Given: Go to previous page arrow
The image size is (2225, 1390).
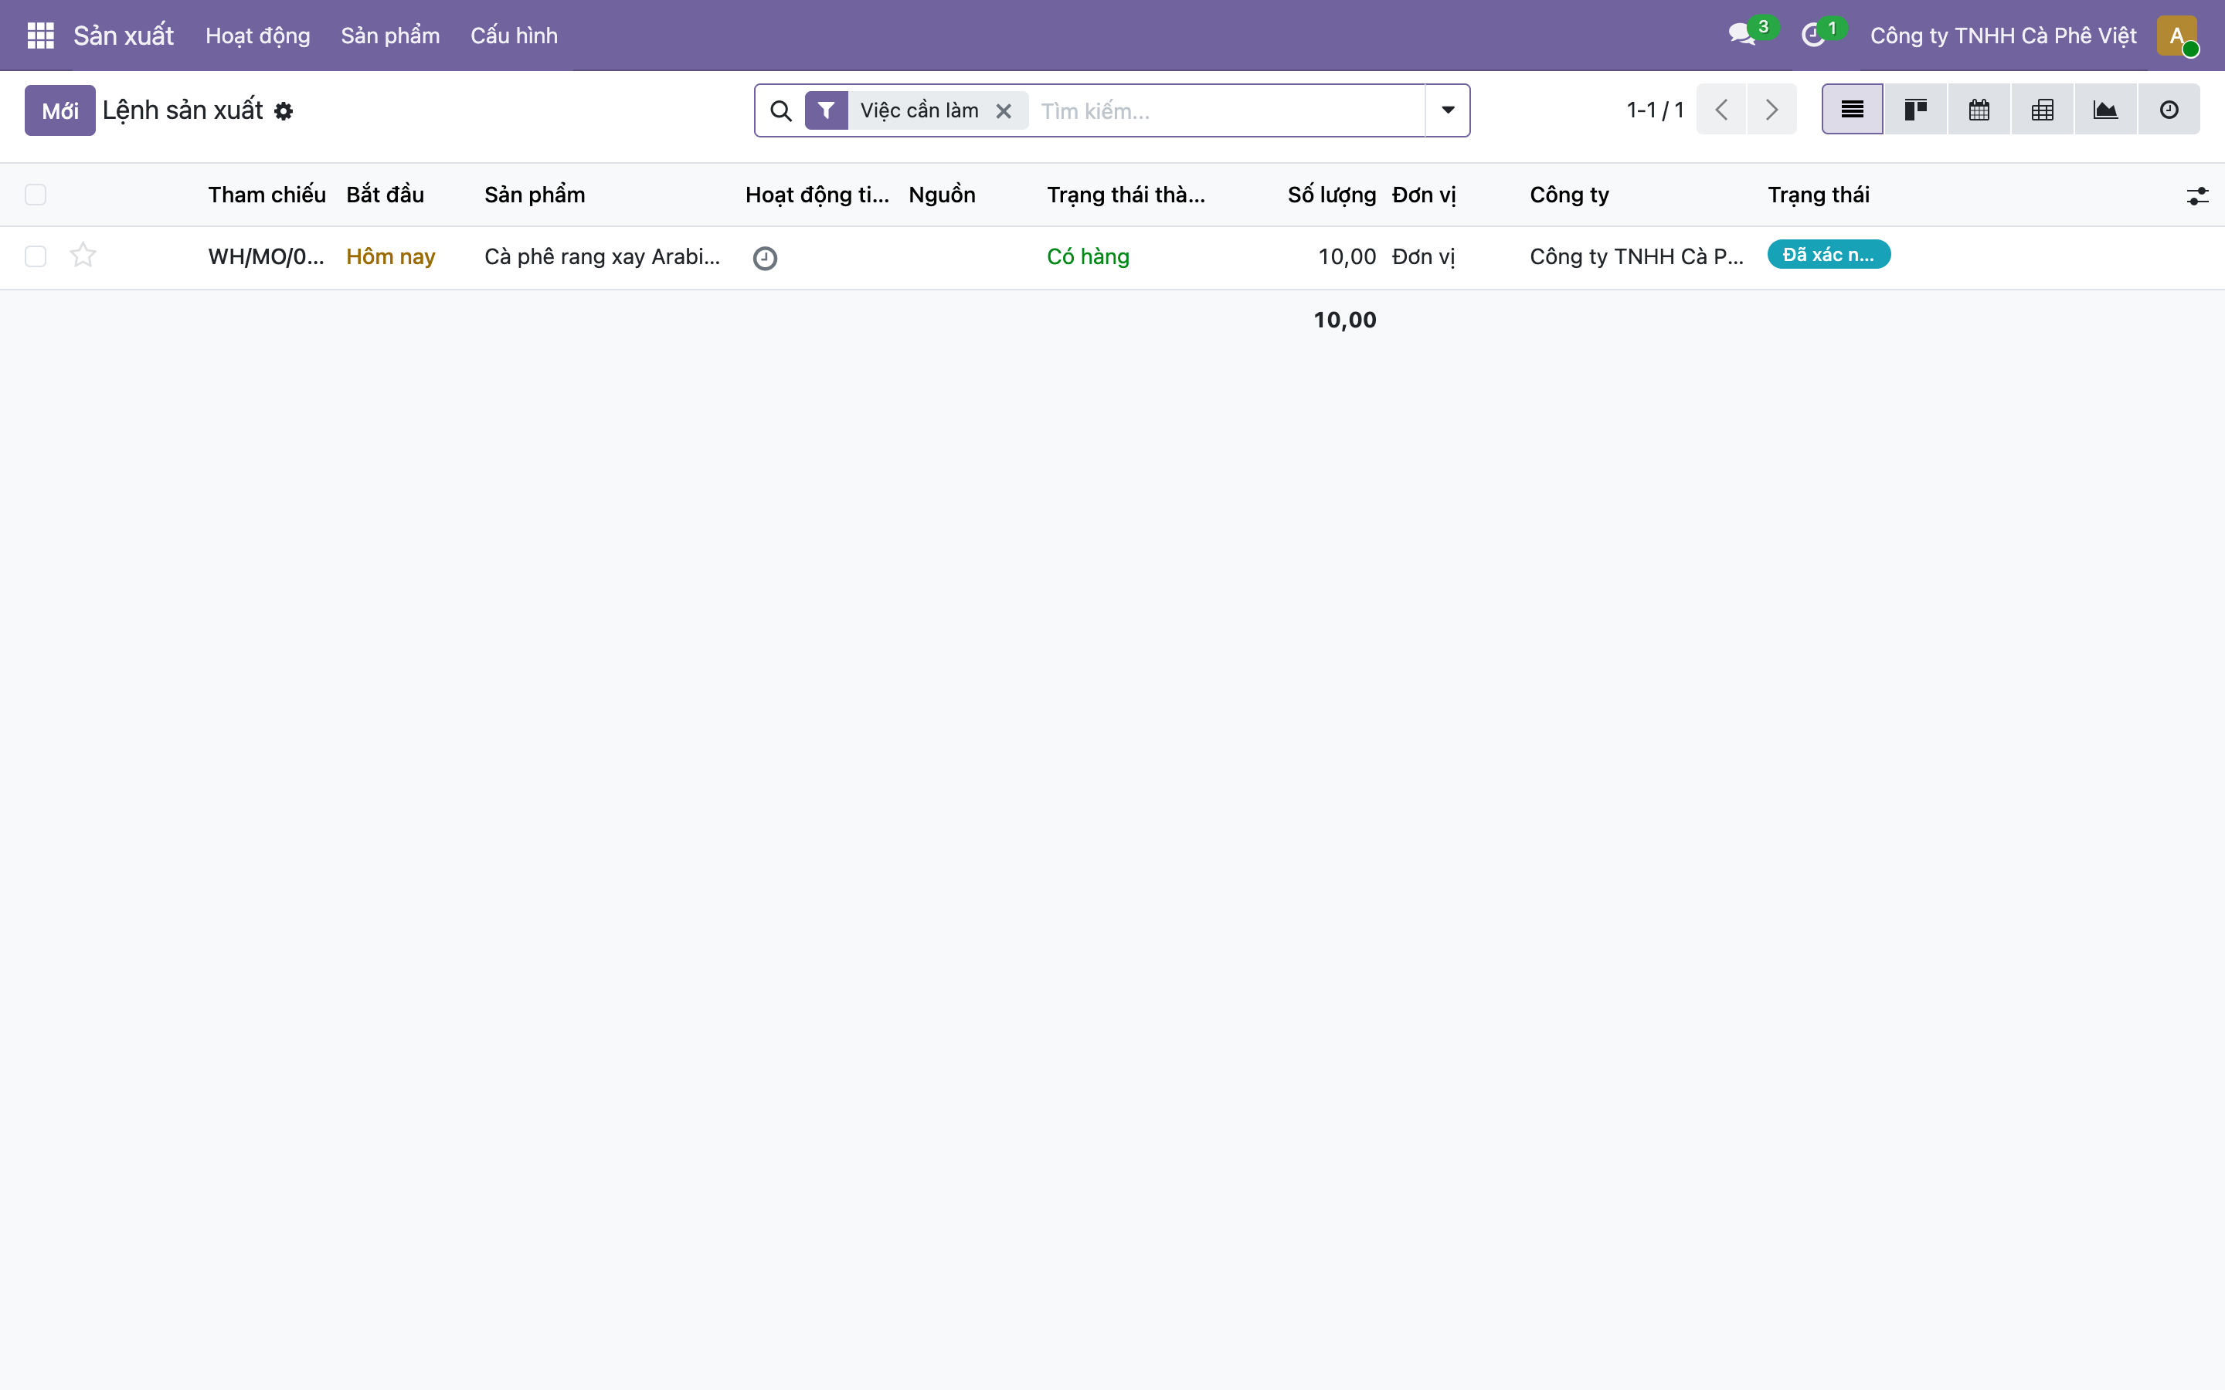Looking at the screenshot, I should click(1721, 110).
